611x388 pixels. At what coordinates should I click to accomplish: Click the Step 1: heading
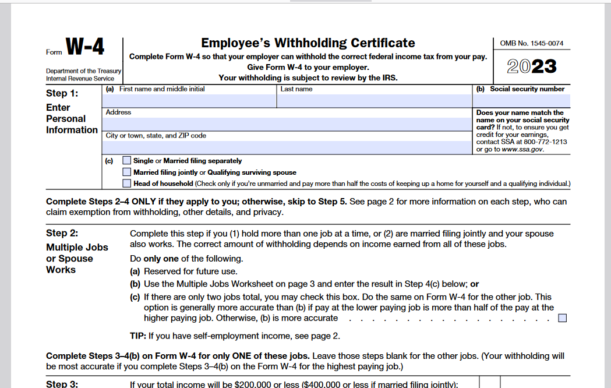click(62, 93)
